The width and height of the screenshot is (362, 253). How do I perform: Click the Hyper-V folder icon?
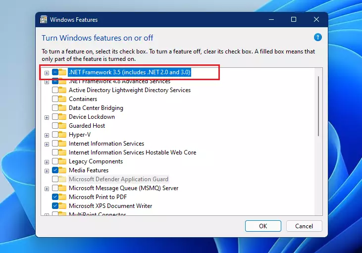(x=62, y=135)
